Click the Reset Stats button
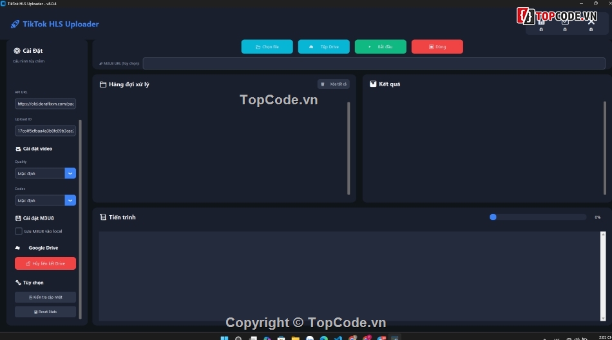 45,312
